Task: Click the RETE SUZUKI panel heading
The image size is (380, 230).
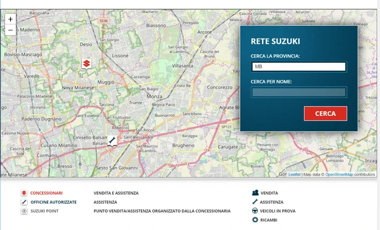Action: pyautogui.click(x=275, y=41)
